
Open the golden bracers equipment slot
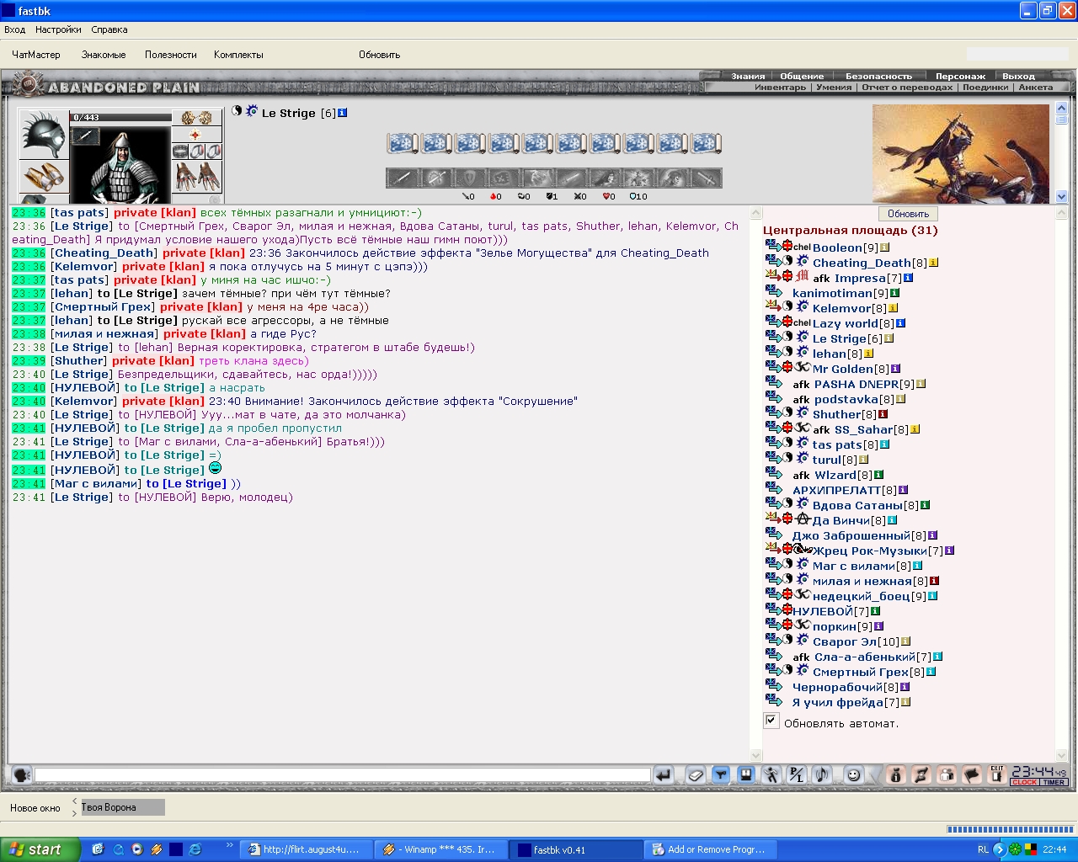click(x=43, y=177)
